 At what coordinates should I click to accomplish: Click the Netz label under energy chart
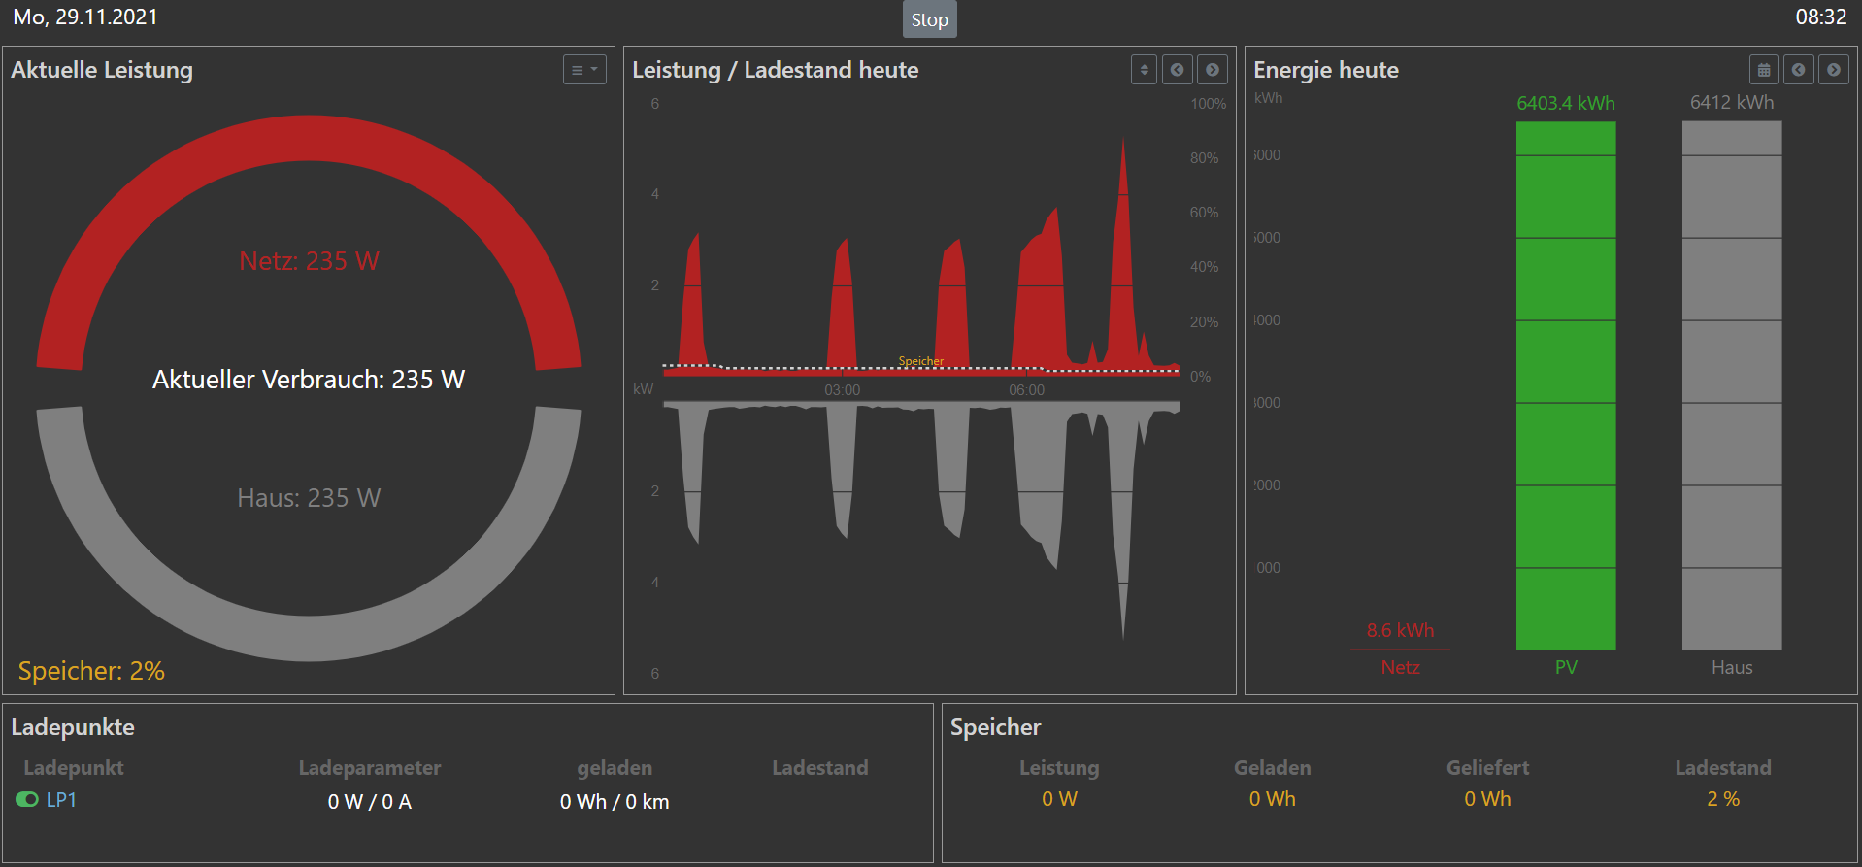coord(1400,667)
